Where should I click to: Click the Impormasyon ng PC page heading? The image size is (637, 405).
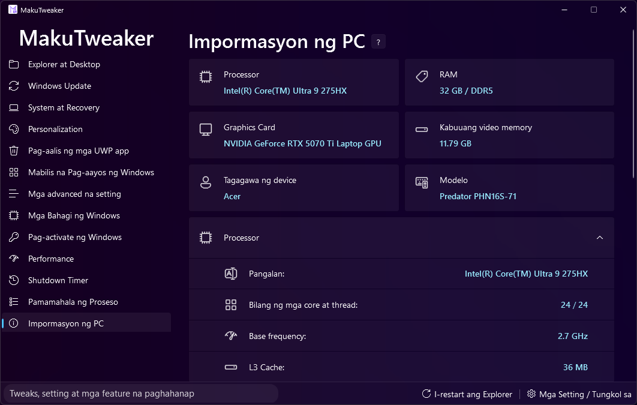(x=277, y=41)
